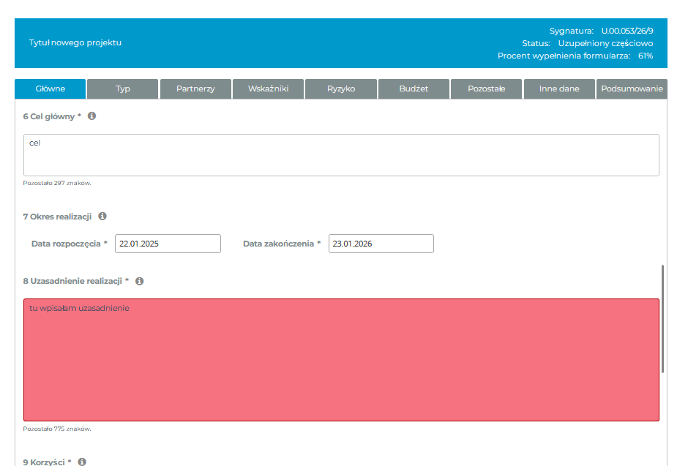Viewport: 688px width, 466px height.
Task: Click the Tytuł nowego projektu header title
Action: coord(75,42)
